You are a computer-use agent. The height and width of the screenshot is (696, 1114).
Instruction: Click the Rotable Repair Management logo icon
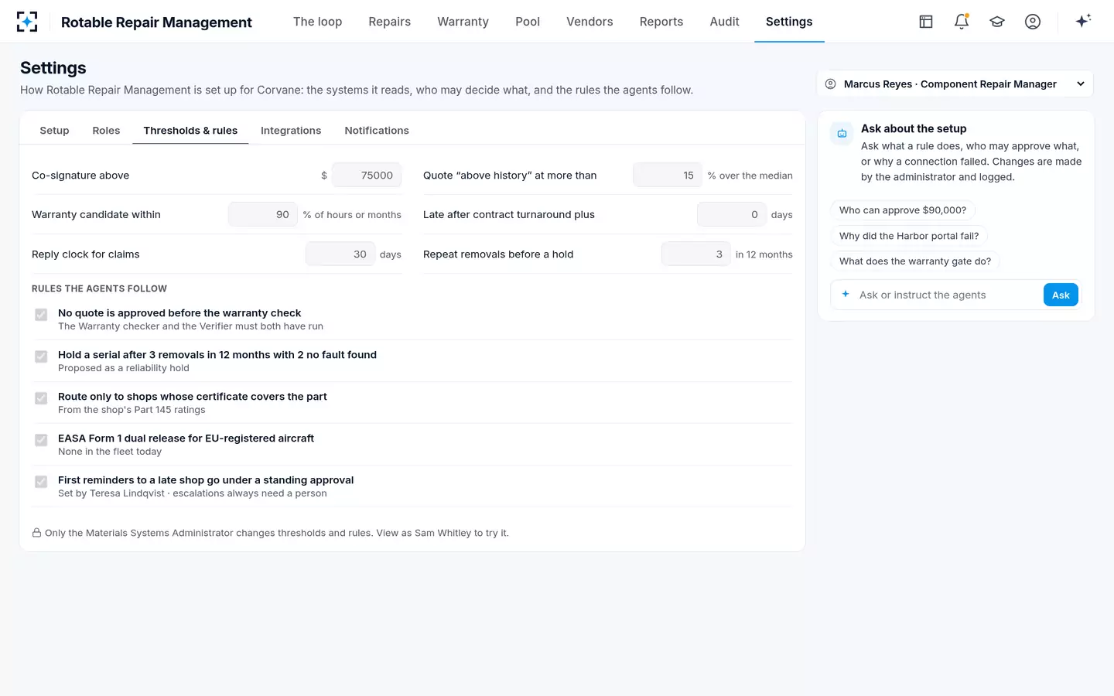(27, 22)
